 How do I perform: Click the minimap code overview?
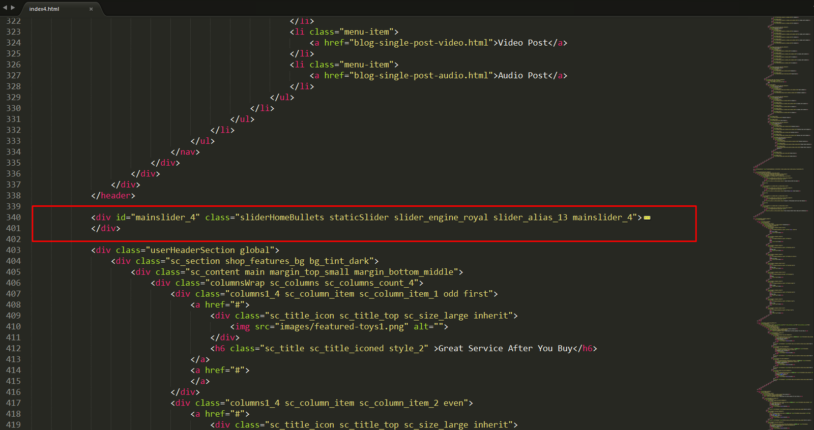point(783,203)
